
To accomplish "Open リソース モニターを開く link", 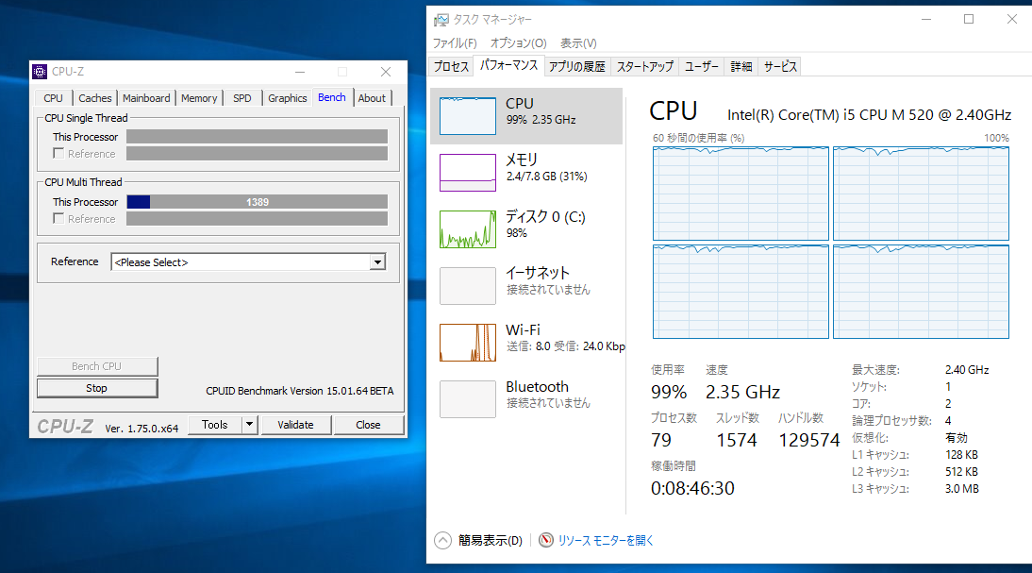I will (x=606, y=540).
